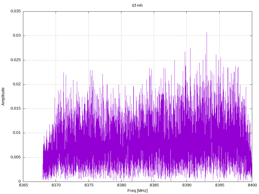The height and width of the screenshot is (194, 259).
Task: Click the 0 y-axis tick label
Action: [x=20, y=181]
